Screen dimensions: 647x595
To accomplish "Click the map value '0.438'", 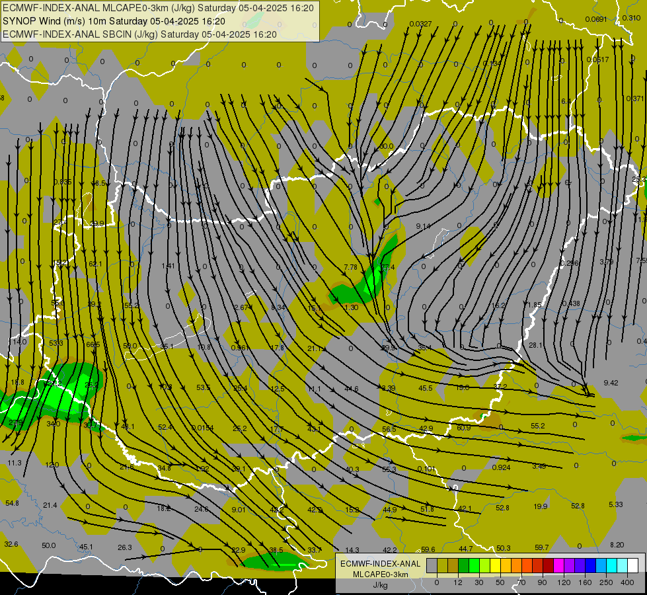I will coord(571,303).
